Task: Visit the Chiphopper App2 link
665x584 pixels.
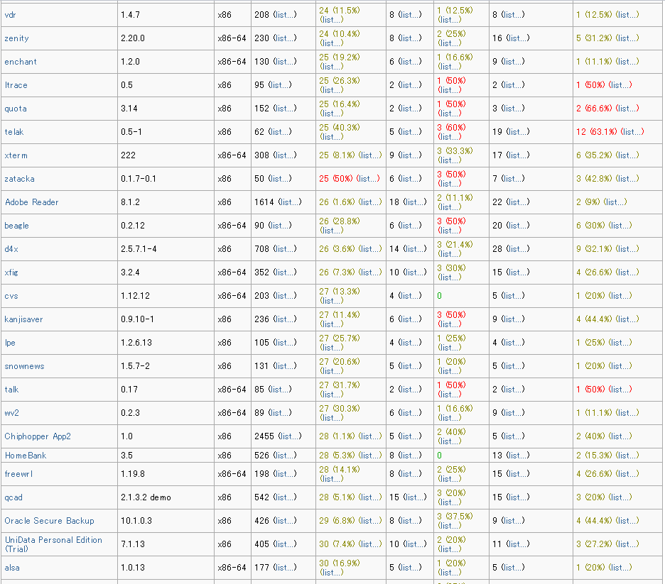Action: point(38,436)
